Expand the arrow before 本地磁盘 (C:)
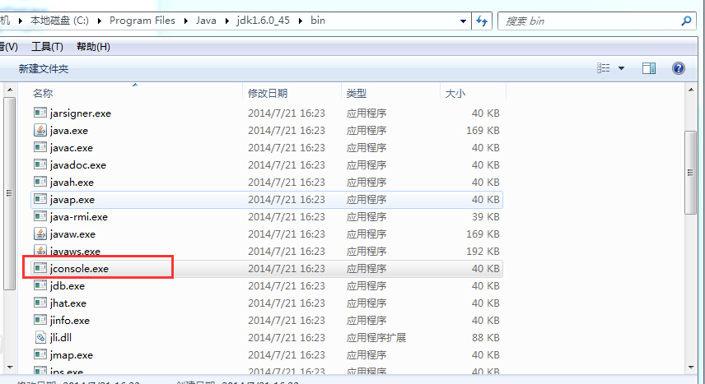Screen dimensions: 705x384 pos(21,21)
